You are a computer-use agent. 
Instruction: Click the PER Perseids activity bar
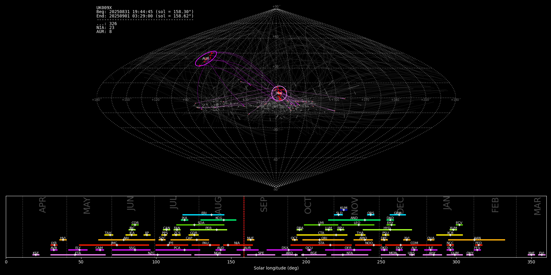pos(208,230)
